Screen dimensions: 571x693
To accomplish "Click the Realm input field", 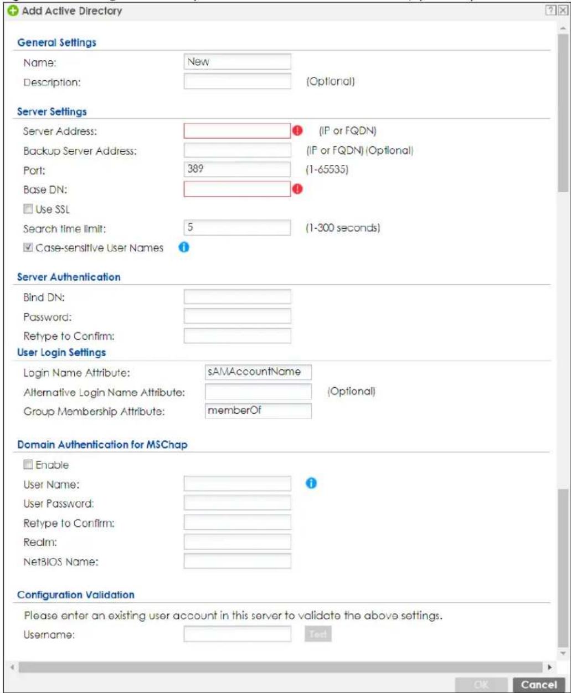I will point(237,542).
